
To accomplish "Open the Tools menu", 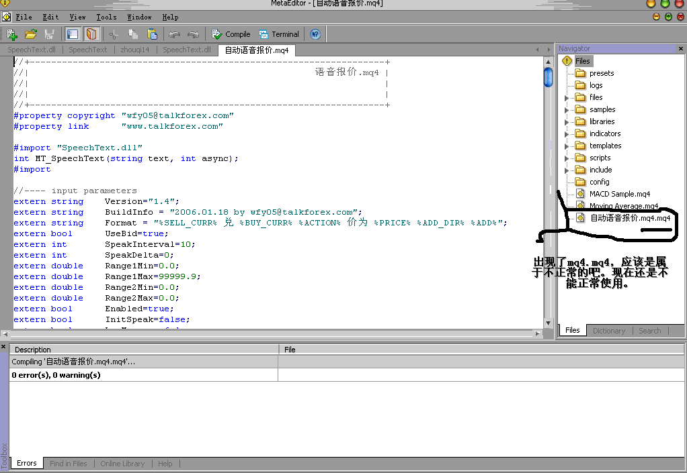I will [x=106, y=17].
